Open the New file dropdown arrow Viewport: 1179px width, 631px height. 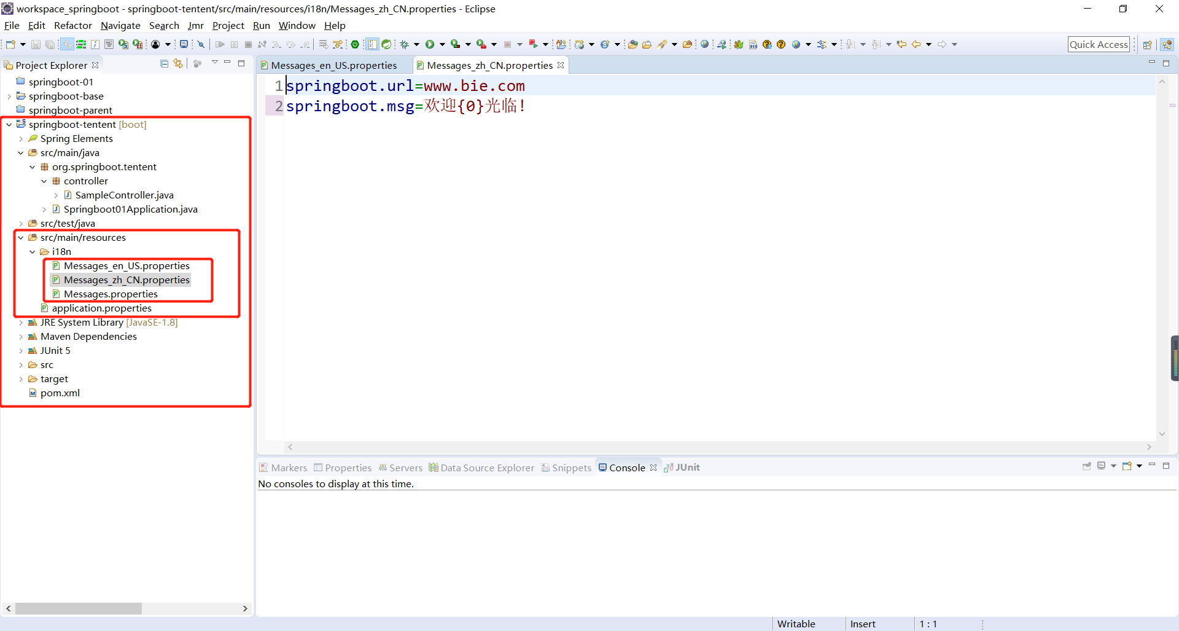pyautogui.click(x=23, y=44)
